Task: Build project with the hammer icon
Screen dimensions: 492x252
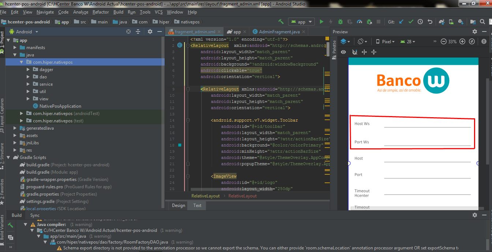Action: pyautogui.click(x=281, y=22)
